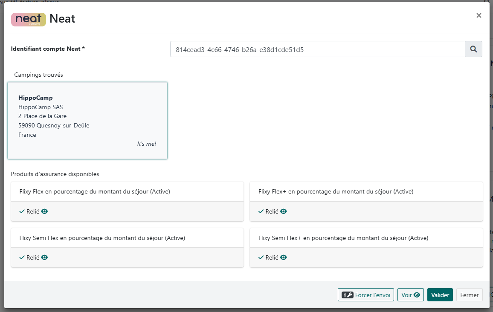The image size is (493, 312).
Task: Click checkmark beside Relié under Flixy Semi Flex
Action: click(22, 257)
